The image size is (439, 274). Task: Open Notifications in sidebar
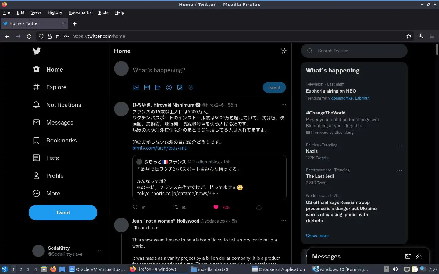57,105
